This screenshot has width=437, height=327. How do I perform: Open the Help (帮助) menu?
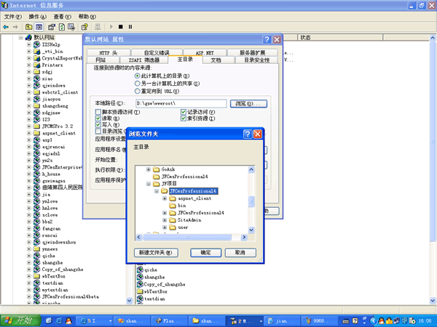tap(87, 17)
